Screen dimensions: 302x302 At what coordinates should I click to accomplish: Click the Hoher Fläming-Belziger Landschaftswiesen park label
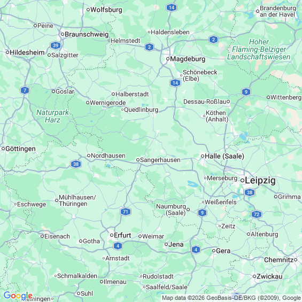259,49
